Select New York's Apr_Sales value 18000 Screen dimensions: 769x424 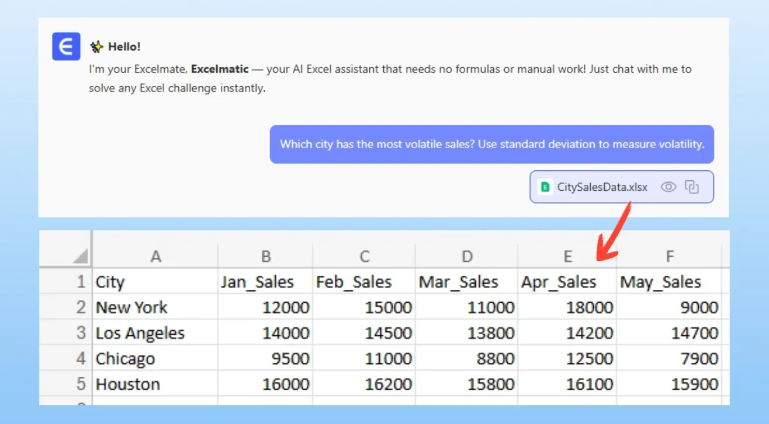[x=567, y=307]
